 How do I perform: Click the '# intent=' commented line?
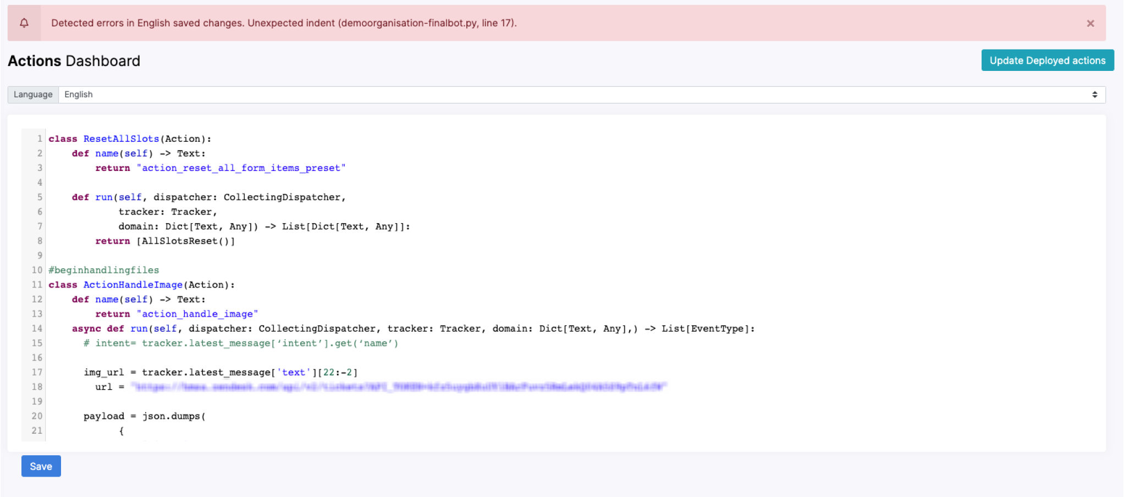click(241, 343)
